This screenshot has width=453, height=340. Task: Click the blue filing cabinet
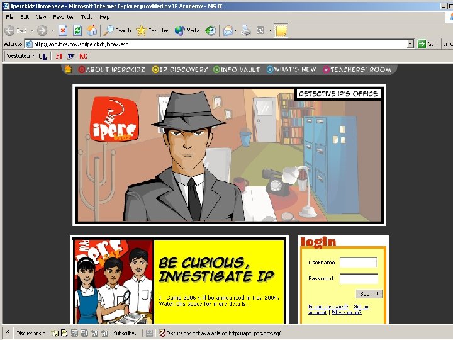(331, 164)
